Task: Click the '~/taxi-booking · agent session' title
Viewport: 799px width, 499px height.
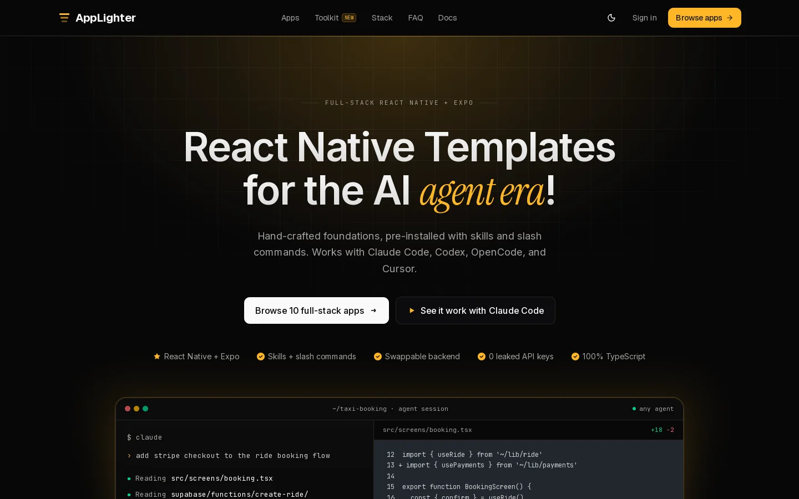Action: click(x=390, y=409)
